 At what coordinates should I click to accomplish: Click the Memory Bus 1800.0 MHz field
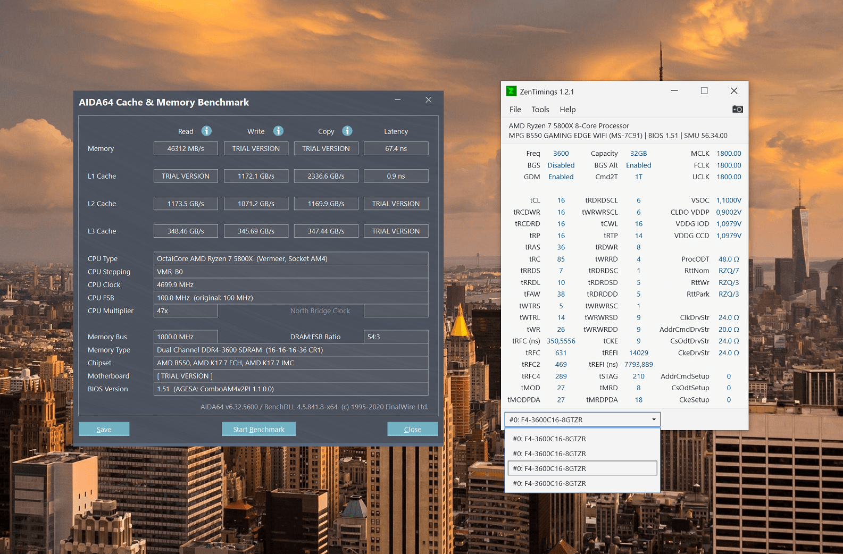click(186, 337)
